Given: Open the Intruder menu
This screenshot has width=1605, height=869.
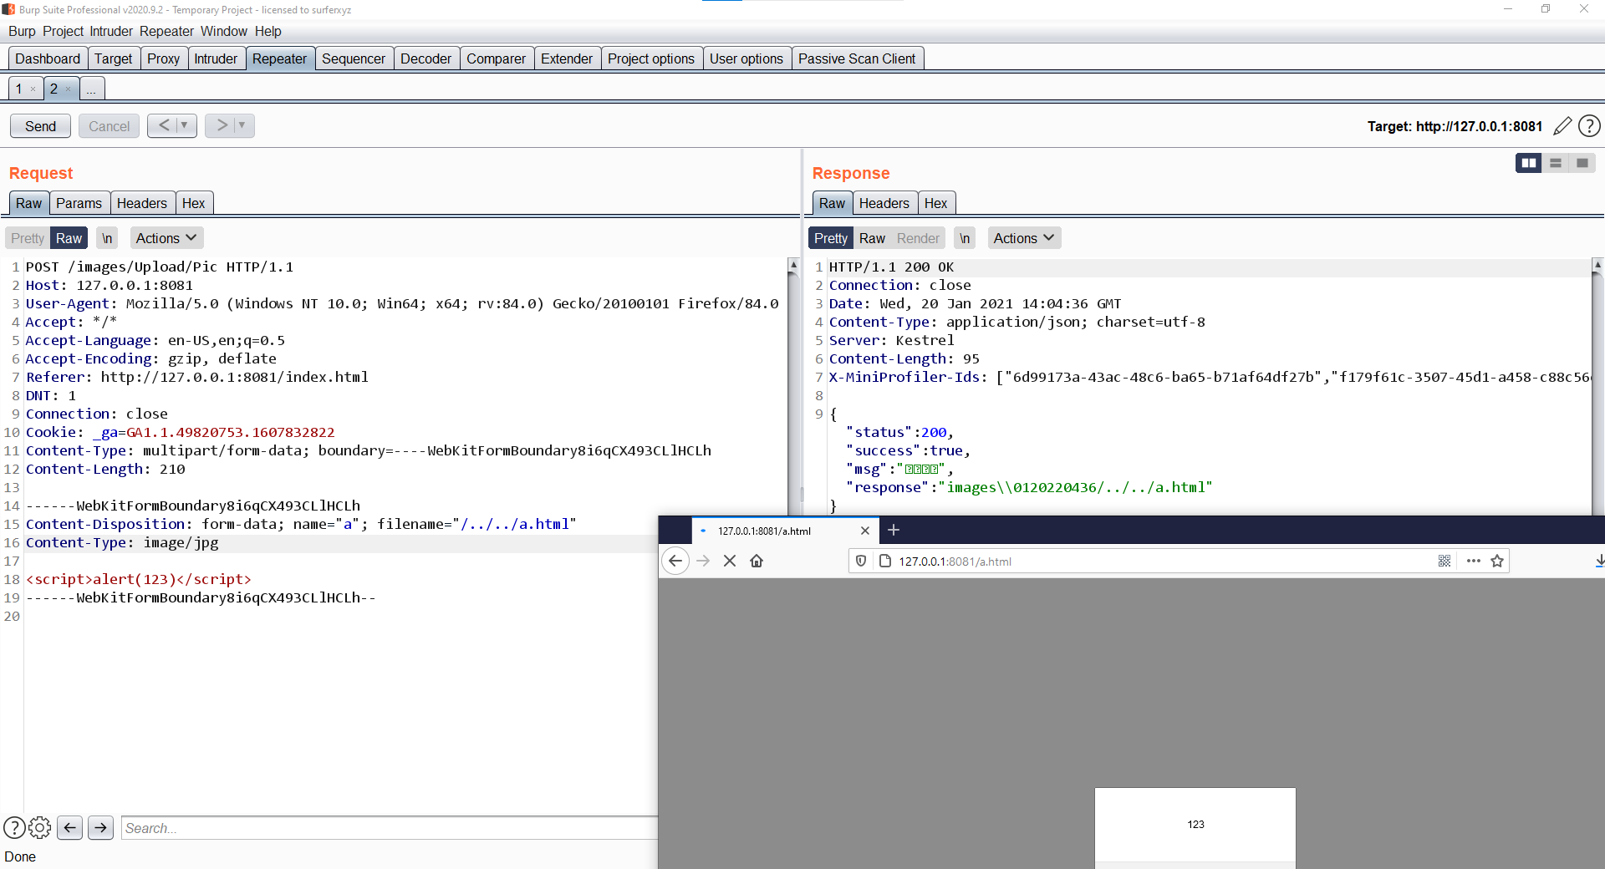Looking at the screenshot, I should tap(110, 32).
